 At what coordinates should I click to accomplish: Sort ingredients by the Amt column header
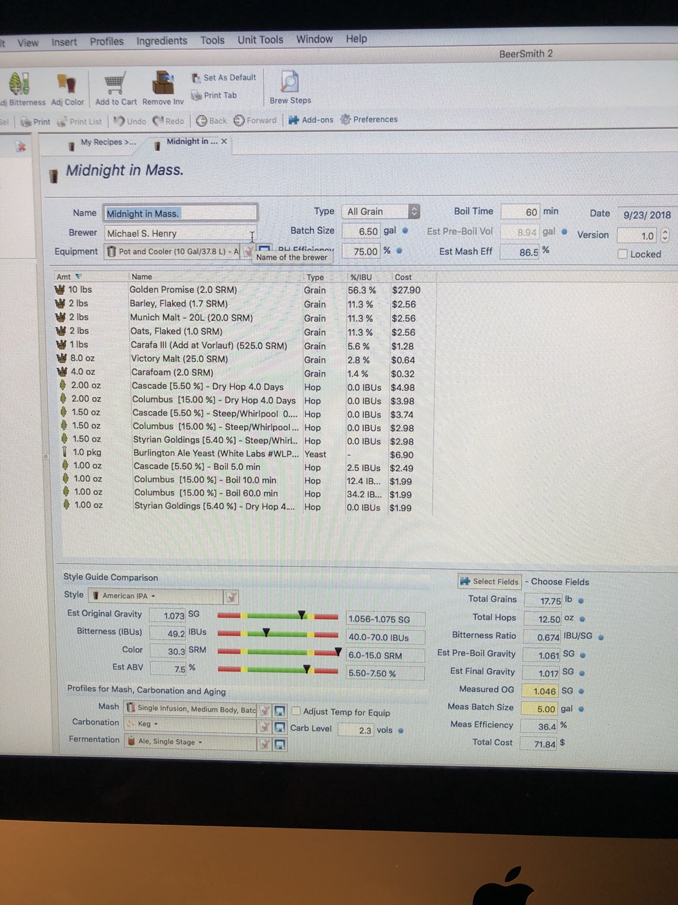pos(69,277)
